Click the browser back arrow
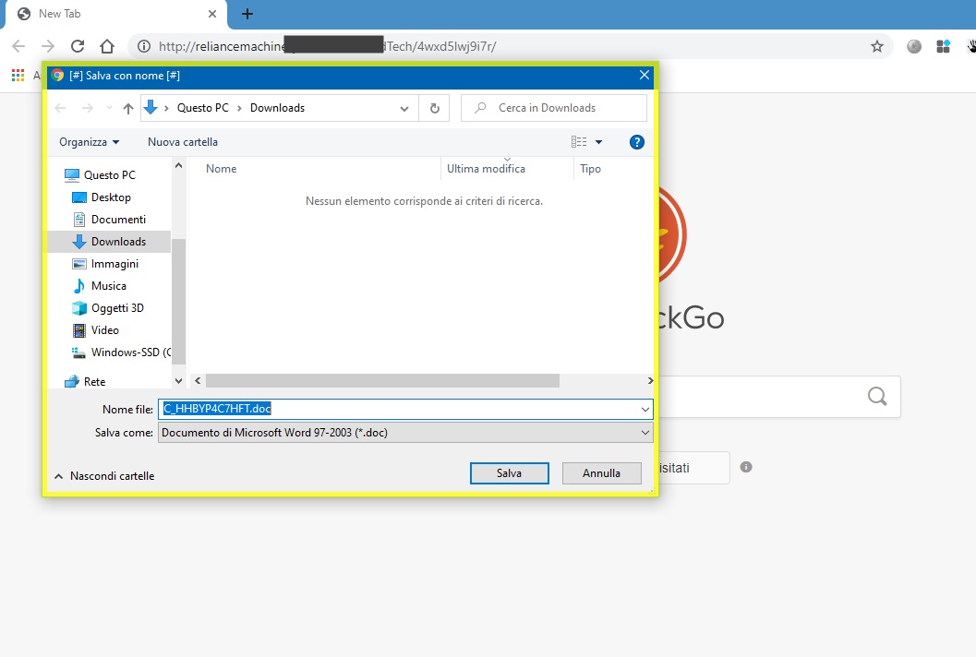Screen dimensions: 976x657 coord(18,46)
